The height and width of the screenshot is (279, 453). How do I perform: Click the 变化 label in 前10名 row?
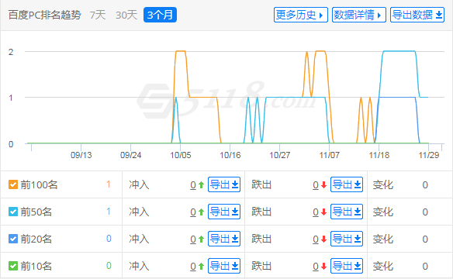pos(382,266)
